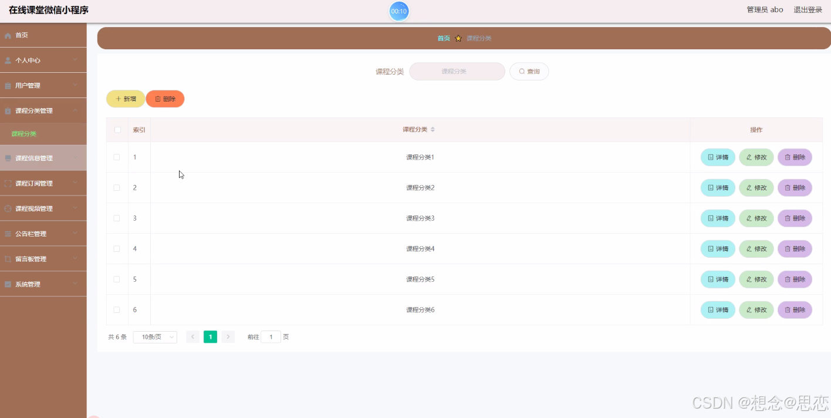
Task: View 详情 for 课程分类2
Action: 718,188
